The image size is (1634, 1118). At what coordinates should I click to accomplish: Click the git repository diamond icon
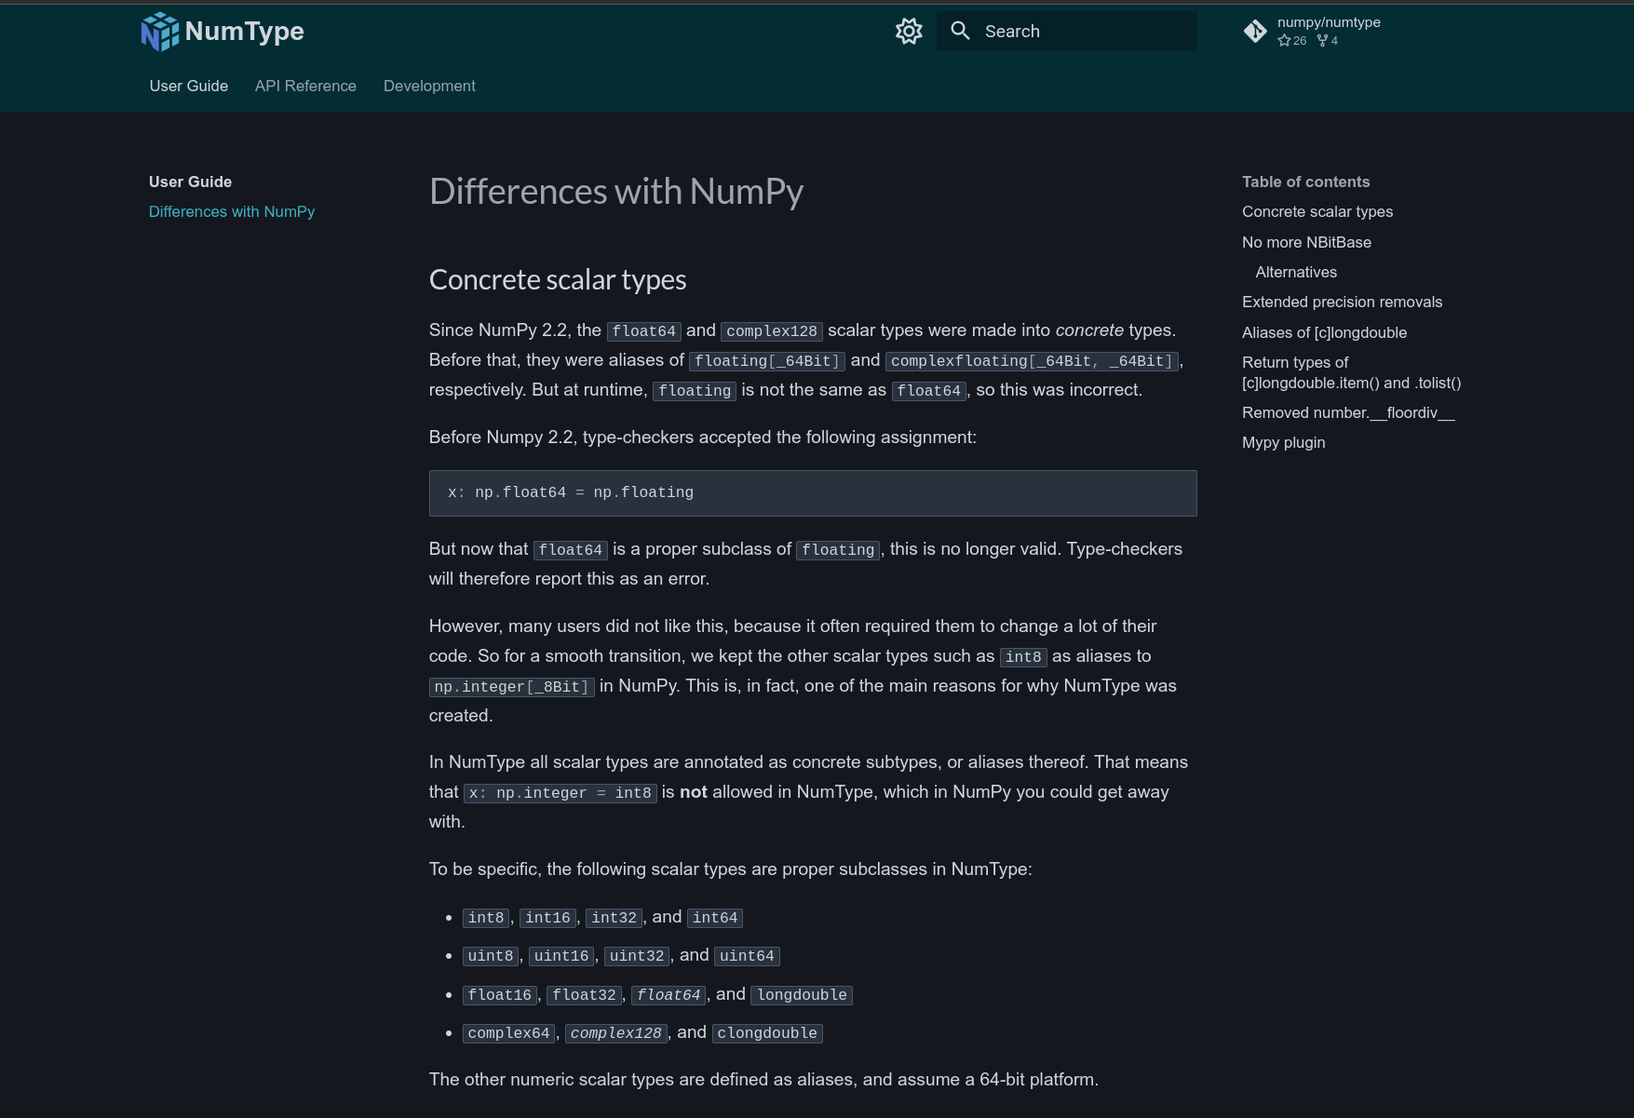point(1255,32)
